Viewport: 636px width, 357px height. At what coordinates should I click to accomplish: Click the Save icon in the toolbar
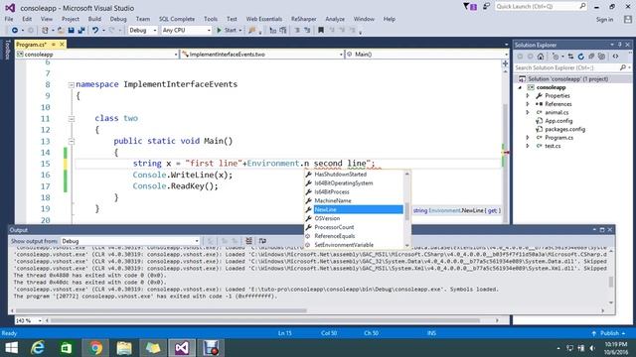point(71,31)
